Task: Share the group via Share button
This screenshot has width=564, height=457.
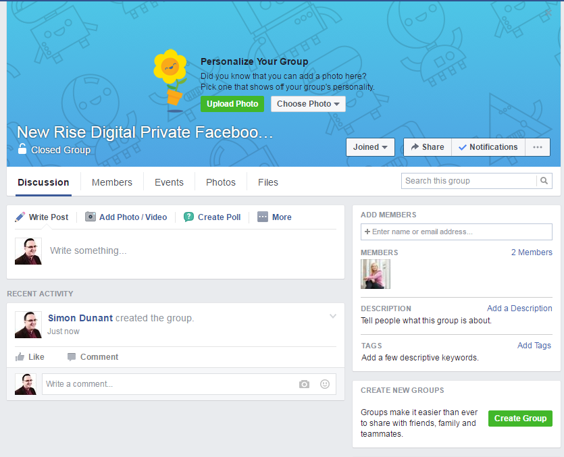Action: coord(428,147)
